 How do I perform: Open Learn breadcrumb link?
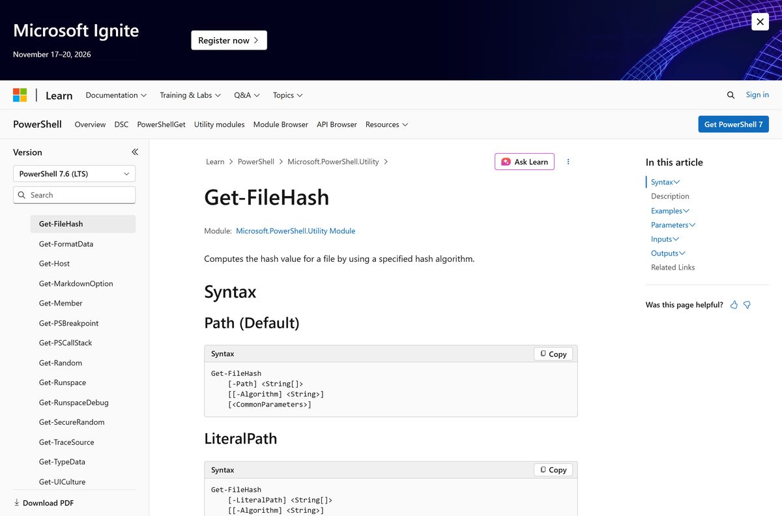pos(215,162)
